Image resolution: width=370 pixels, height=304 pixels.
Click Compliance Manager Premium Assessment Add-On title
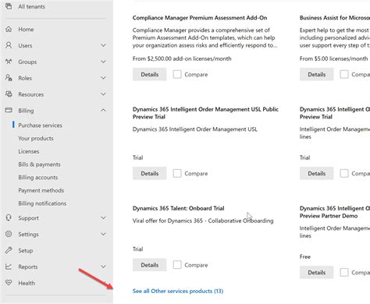coord(200,18)
